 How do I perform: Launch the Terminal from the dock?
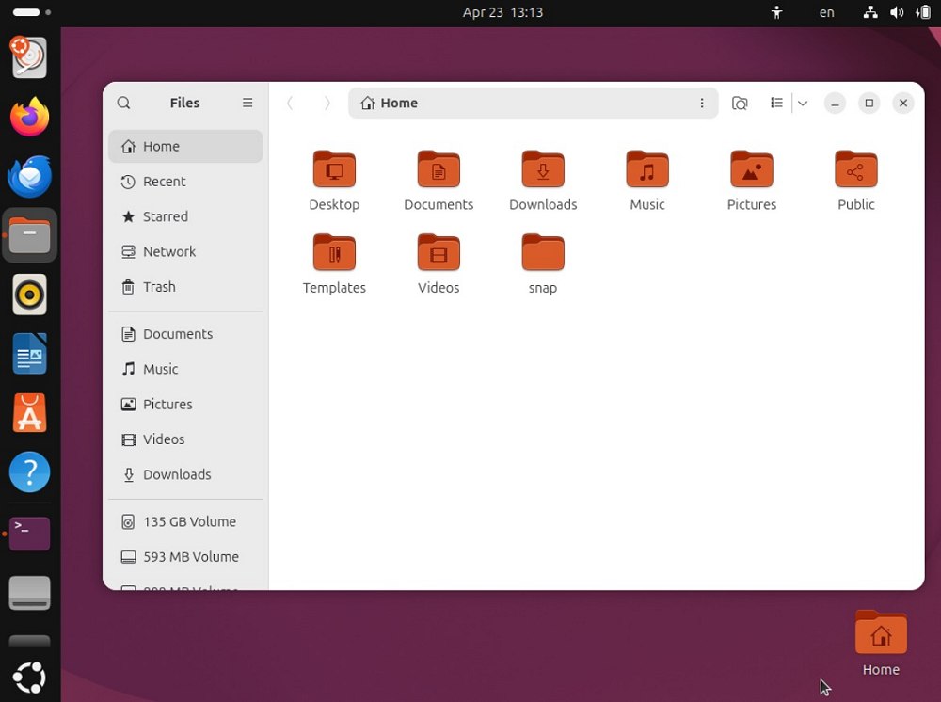coord(29,532)
